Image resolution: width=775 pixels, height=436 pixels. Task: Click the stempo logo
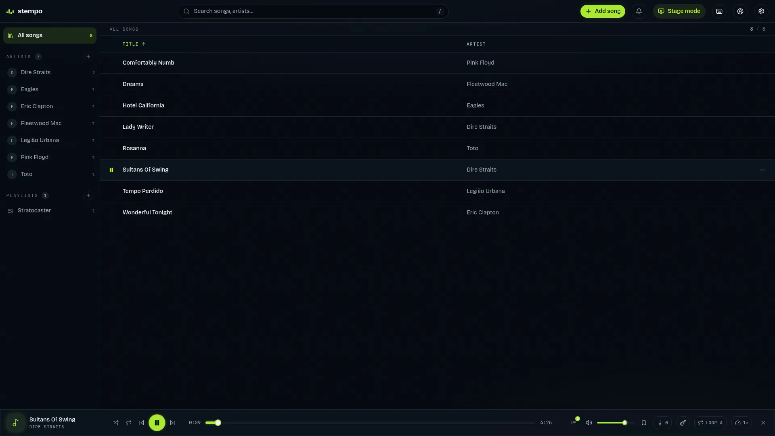tap(24, 11)
